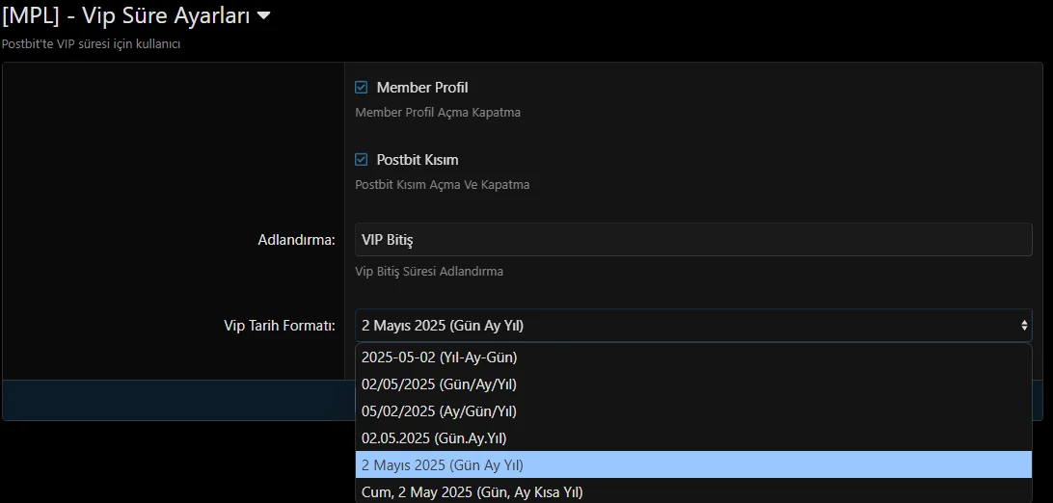The height and width of the screenshot is (503, 1053).
Task: Toggle the Member Profil checkbox
Action: (x=362, y=88)
